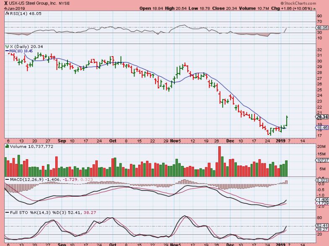Click the 0.323 MACD histogram tag on right

click(x=322, y=180)
